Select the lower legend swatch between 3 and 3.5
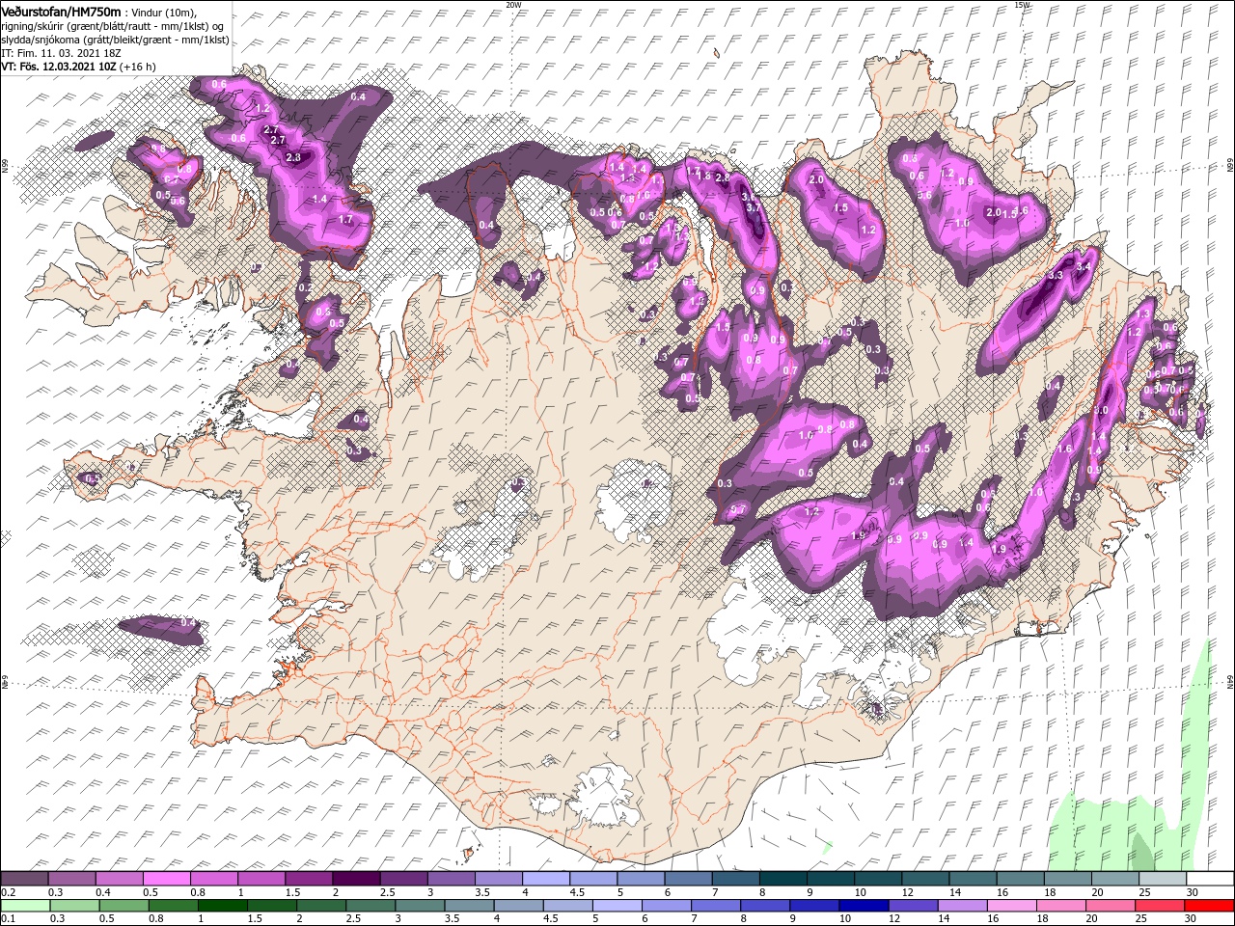This screenshot has width=1235, height=926. point(421,906)
